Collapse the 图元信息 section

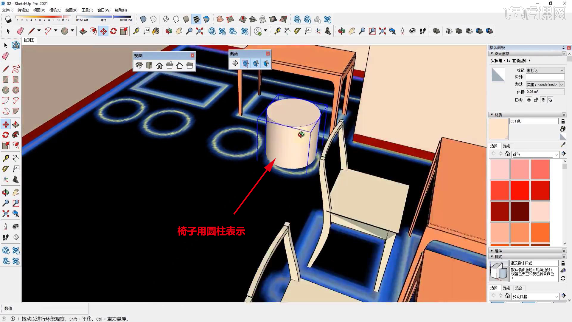492,53
